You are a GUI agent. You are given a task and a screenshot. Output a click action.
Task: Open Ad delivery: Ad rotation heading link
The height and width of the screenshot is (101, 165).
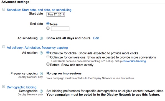pyautogui.click(x=37, y=48)
